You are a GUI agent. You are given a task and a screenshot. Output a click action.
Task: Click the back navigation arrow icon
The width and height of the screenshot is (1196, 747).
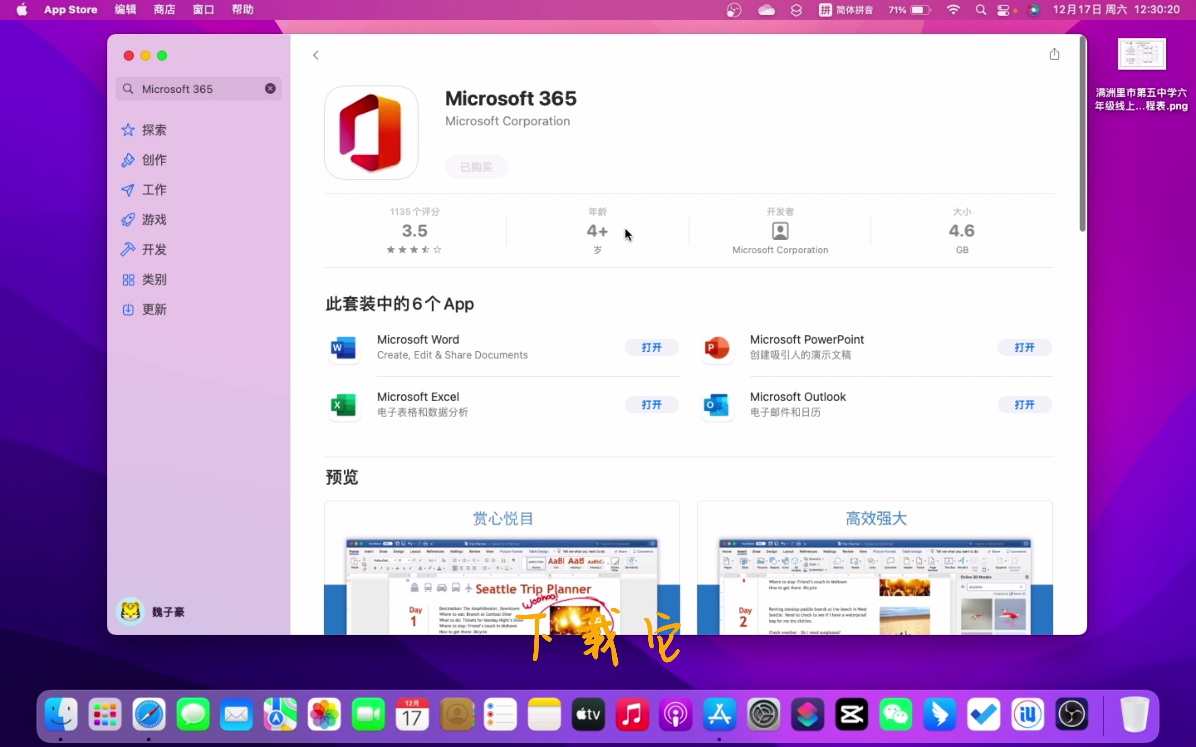tap(315, 55)
